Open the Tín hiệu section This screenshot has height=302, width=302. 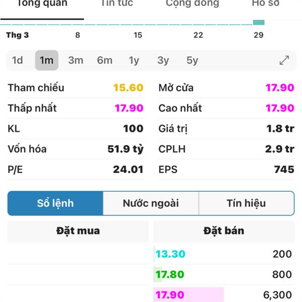tap(246, 203)
